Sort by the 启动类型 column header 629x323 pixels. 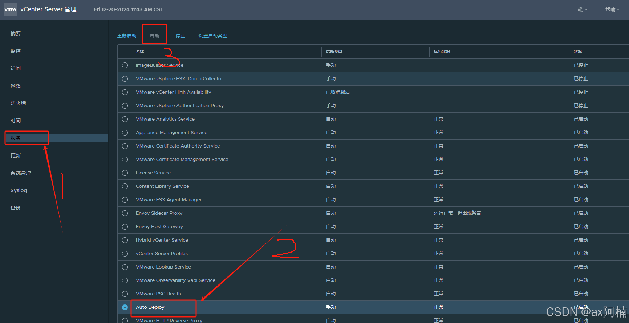pos(334,52)
